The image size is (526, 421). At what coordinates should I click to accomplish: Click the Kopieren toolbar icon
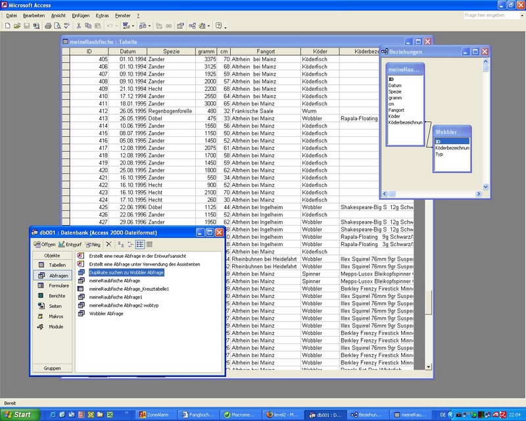tap(87, 25)
